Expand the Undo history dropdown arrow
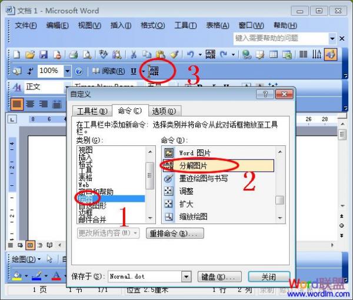Screen dimensions: 353x300 point(200,55)
